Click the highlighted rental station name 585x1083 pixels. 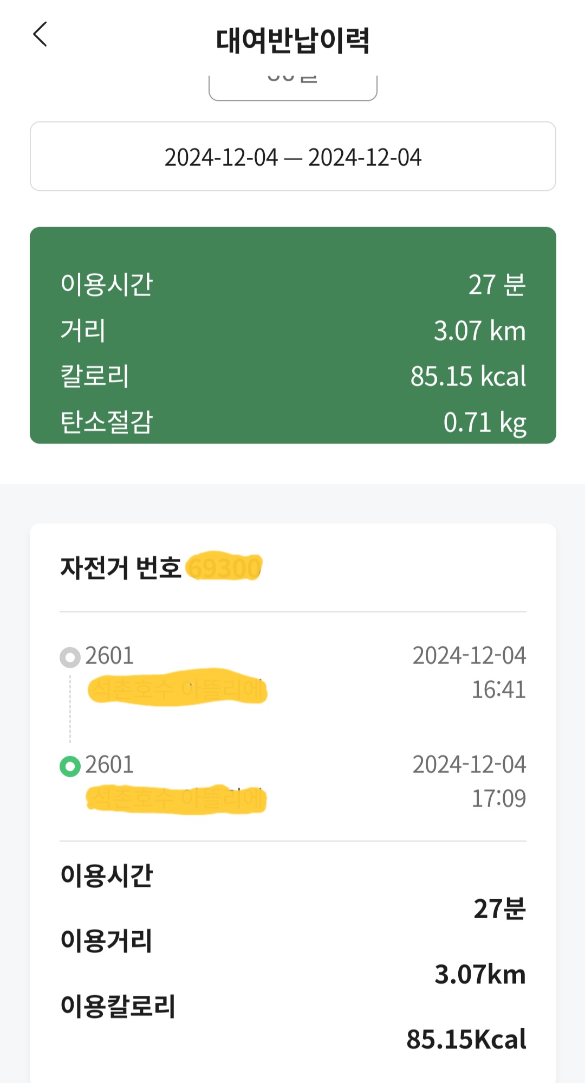pos(177,688)
